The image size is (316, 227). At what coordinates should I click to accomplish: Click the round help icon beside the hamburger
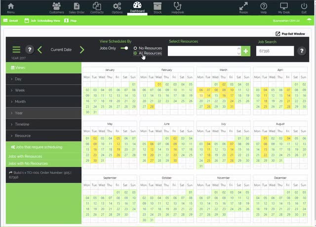(x=30, y=49)
